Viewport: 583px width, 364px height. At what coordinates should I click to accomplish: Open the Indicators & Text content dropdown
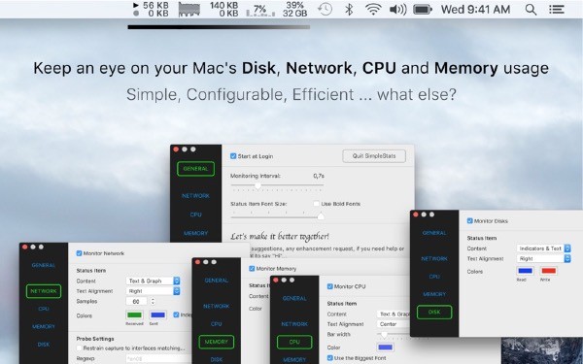[x=543, y=248]
